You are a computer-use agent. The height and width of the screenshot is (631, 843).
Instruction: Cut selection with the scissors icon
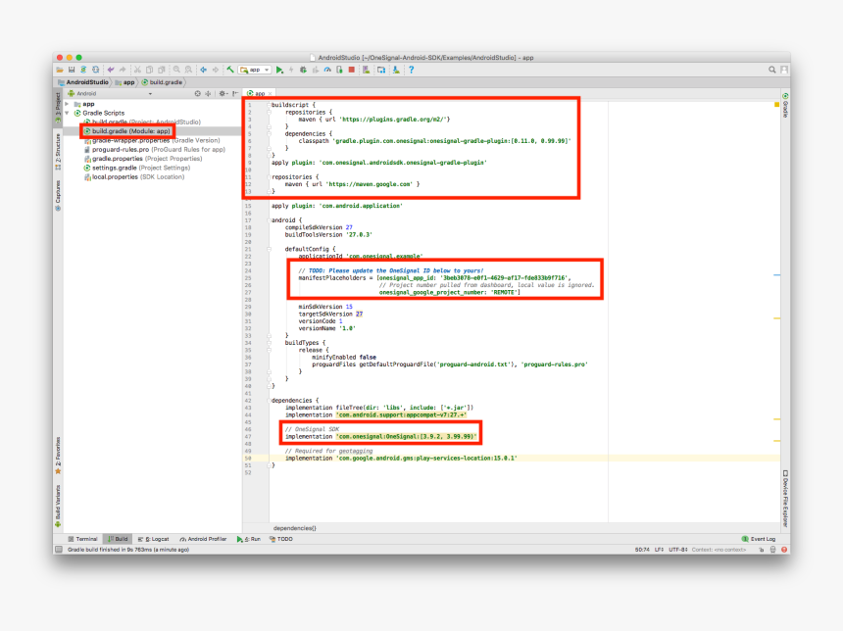[137, 70]
